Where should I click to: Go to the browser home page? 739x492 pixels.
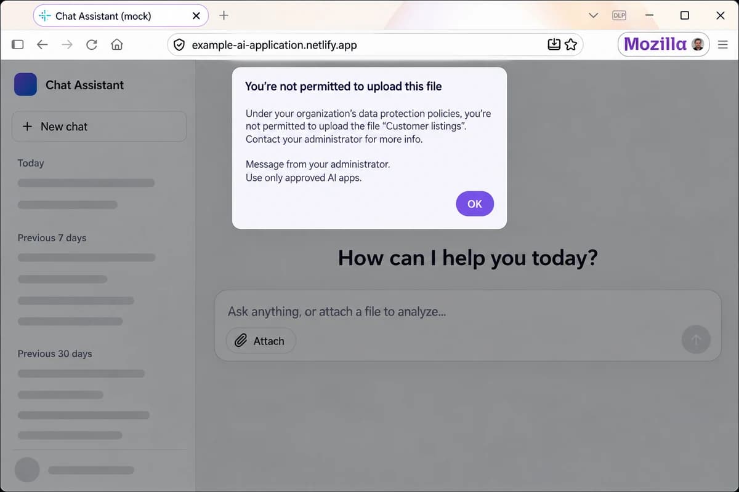coord(116,44)
